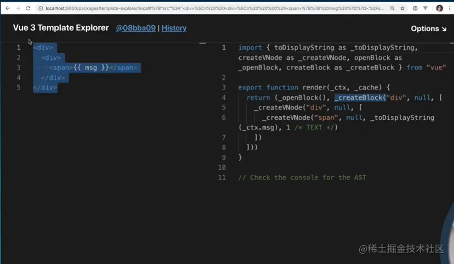Open the Chrome three-dot menu
454x264 pixels.
[450, 8]
